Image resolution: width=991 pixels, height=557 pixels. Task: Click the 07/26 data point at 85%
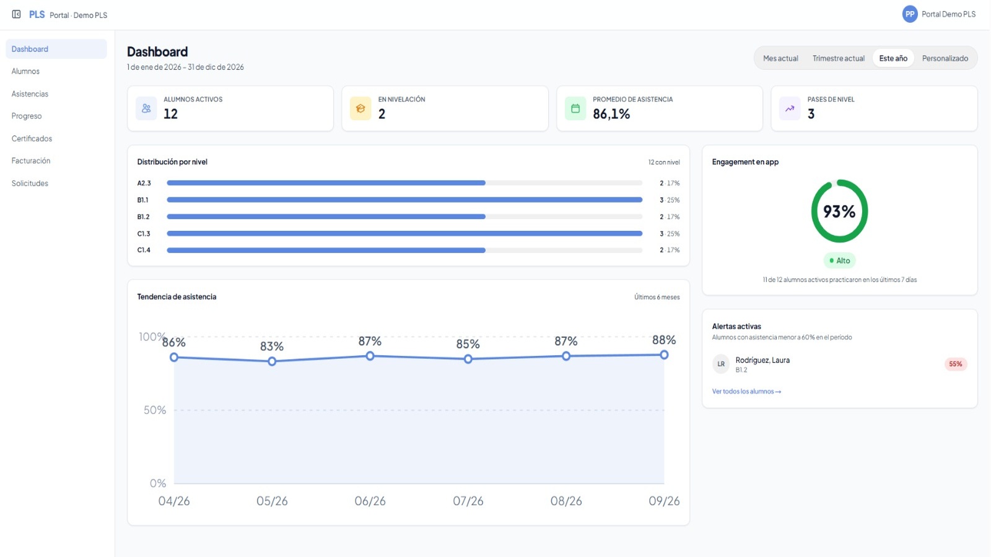pos(468,359)
